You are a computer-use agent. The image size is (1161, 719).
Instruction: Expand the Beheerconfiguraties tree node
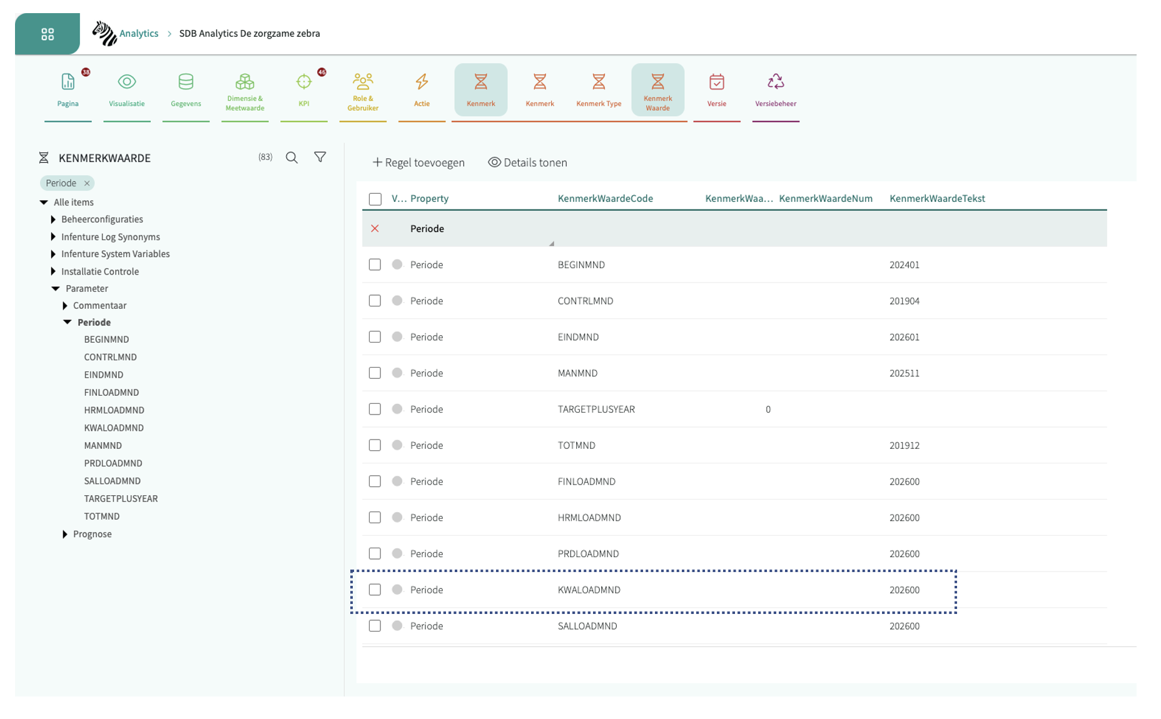(x=53, y=219)
